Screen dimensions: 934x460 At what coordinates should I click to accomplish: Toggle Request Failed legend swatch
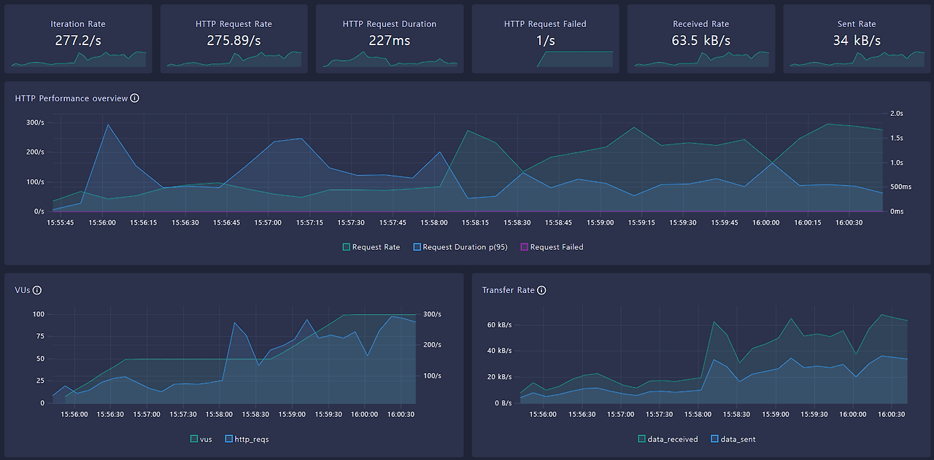524,247
